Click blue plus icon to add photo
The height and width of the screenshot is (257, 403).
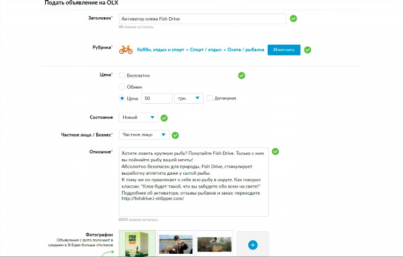[253, 245]
